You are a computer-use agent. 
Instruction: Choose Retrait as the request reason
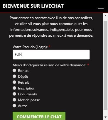[14, 82]
